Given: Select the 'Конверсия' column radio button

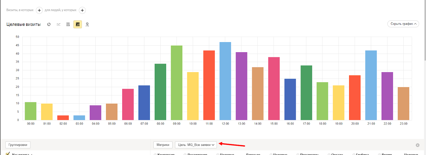Looking at the screenshot, I should [x=155, y=154].
